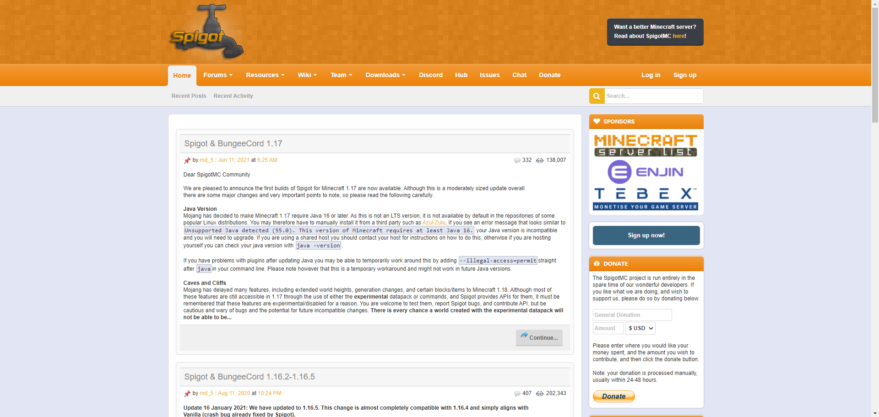Open Recent Activity
Image resolution: width=879 pixels, height=417 pixels.
233,96
